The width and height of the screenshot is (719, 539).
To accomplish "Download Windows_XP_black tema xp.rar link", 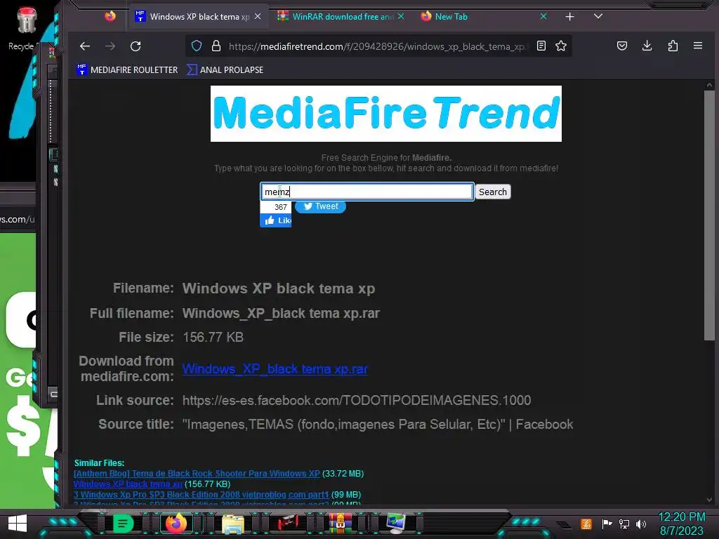I will click(275, 369).
